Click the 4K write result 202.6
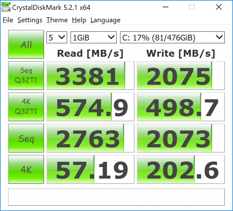Image resolution: width=233 pixels, height=211 pixels. pyautogui.click(x=181, y=169)
